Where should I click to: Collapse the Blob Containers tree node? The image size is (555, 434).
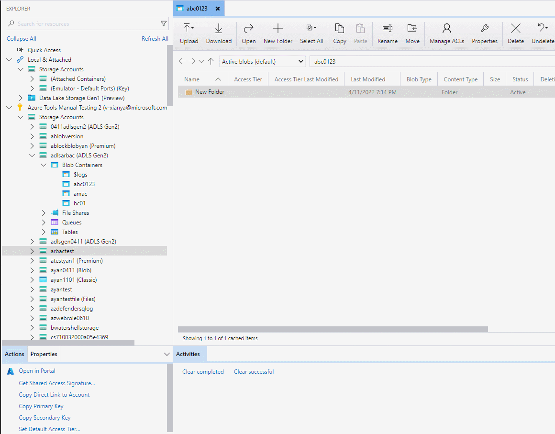pos(44,165)
